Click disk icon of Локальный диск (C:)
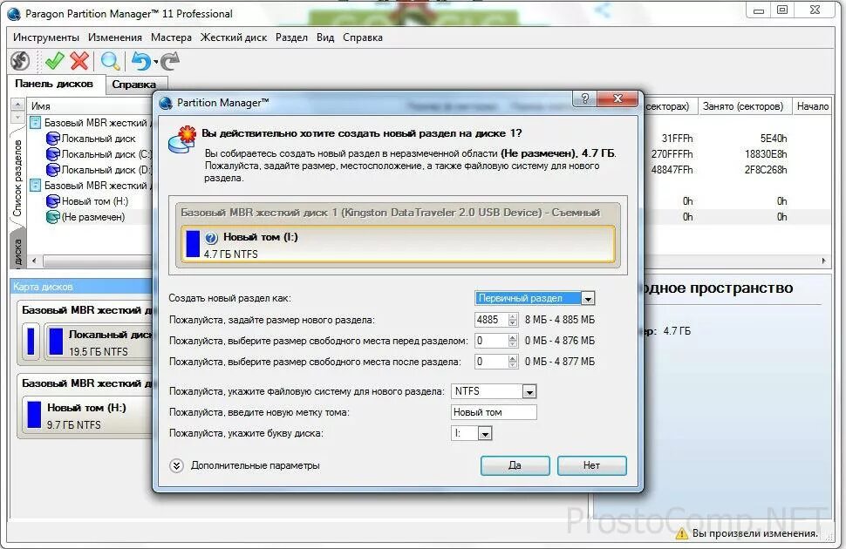This screenshot has height=549, width=846. click(x=53, y=154)
